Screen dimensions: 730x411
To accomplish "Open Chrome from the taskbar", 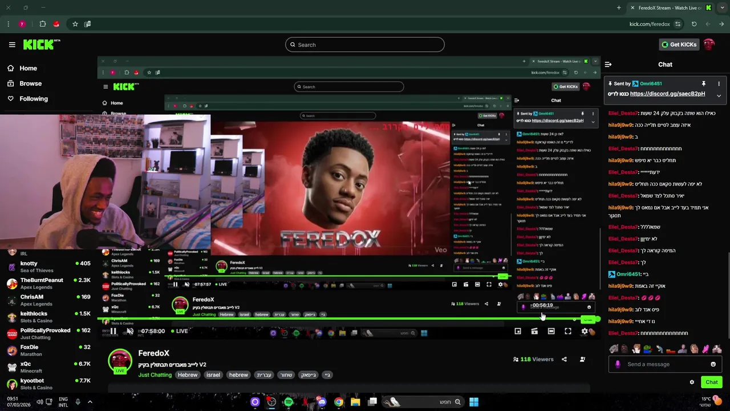I will (x=339, y=402).
